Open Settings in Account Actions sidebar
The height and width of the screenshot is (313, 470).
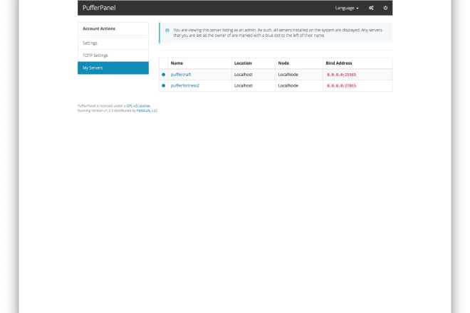click(x=113, y=43)
